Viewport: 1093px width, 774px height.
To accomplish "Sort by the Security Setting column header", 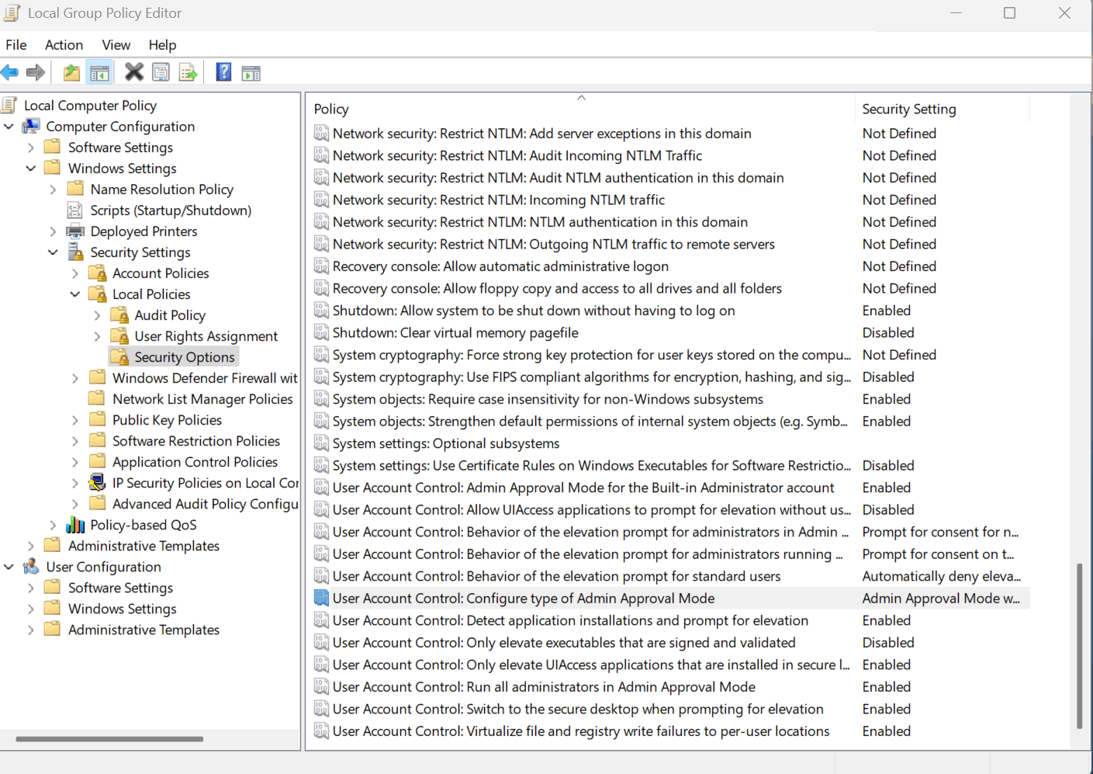I will coord(908,109).
